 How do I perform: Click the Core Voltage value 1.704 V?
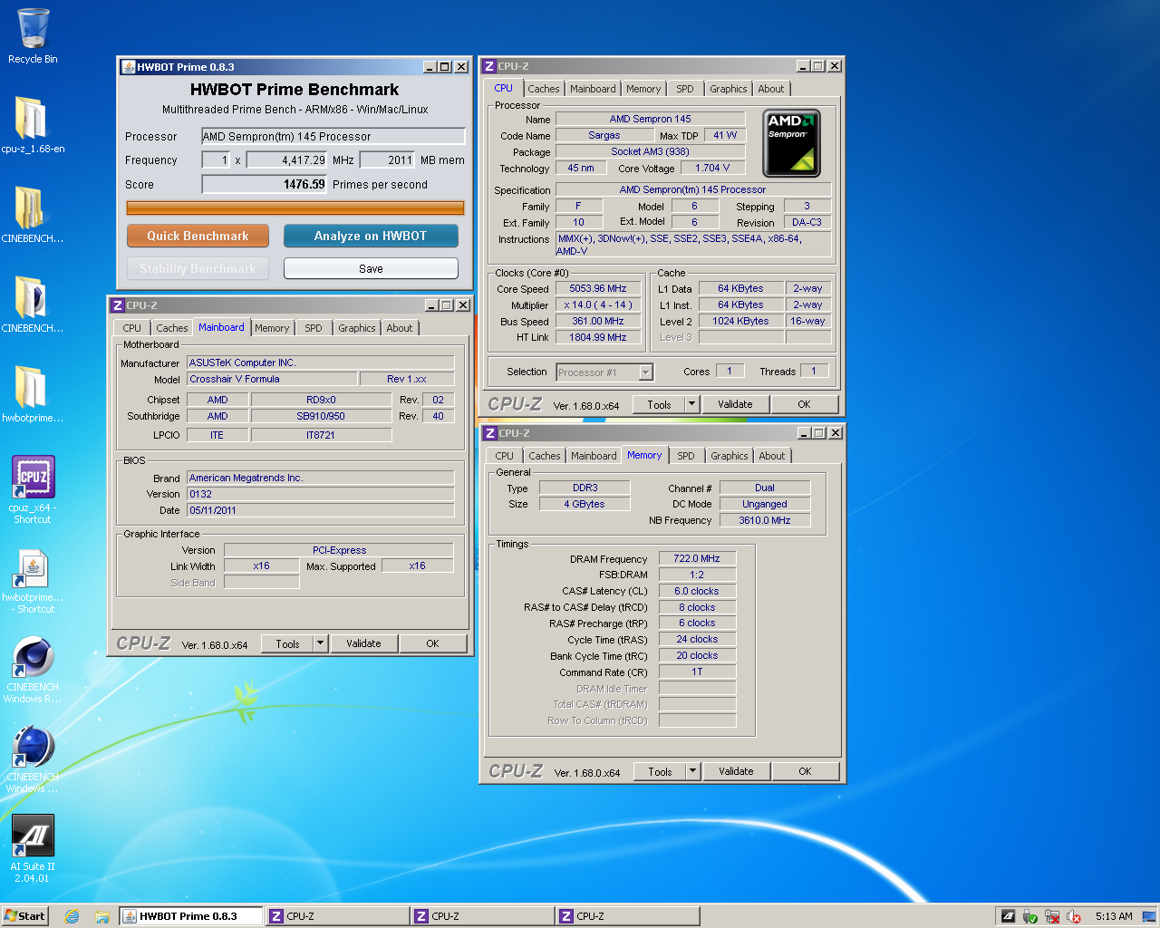point(712,168)
